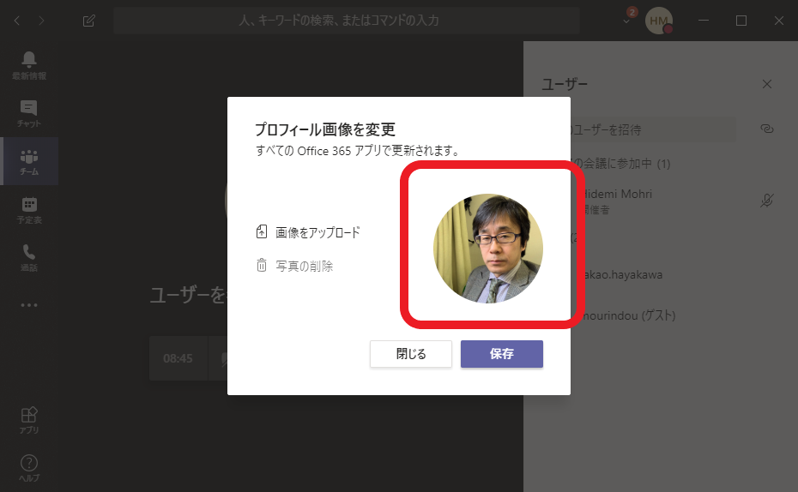Image resolution: width=798 pixels, height=492 pixels.
Task: Open the Calendar icon in sidebar
Action: point(29,208)
